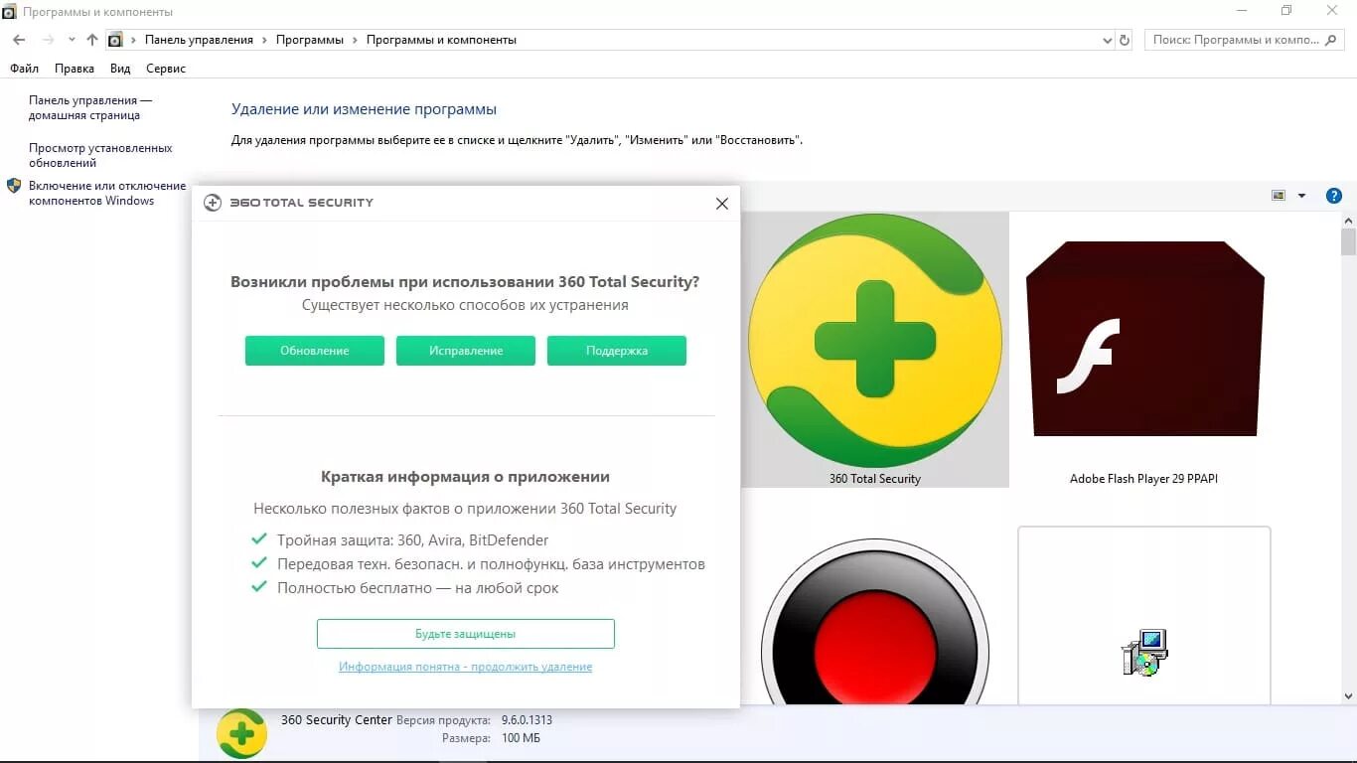Select the red record button program icon

(875, 621)
